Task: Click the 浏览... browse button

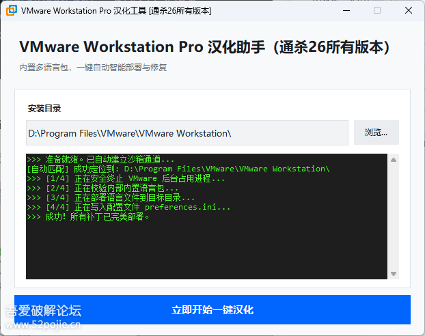Action: pos(376,132)
